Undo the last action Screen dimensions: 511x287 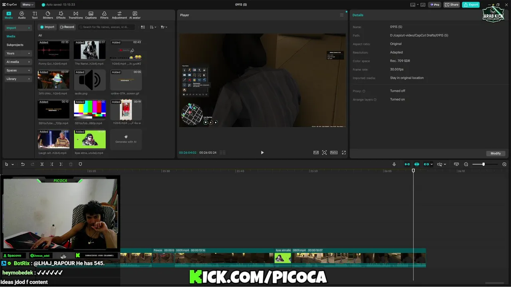[x=23, y=164]
